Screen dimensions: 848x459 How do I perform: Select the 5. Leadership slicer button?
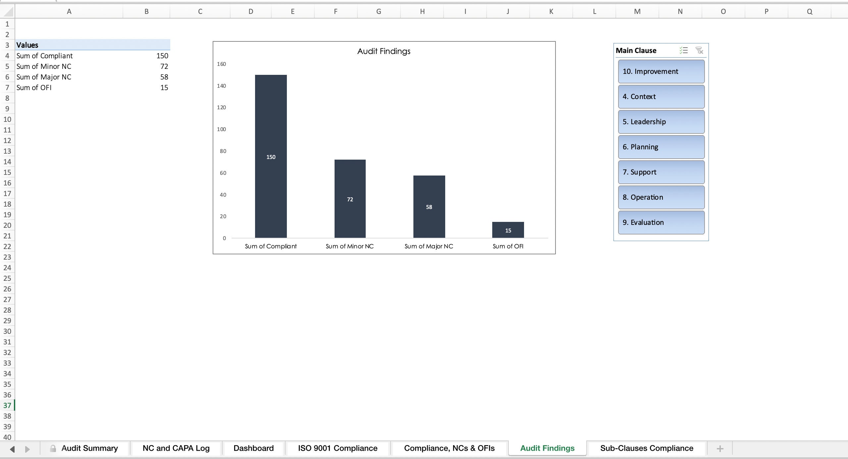(x=661, y=122)
